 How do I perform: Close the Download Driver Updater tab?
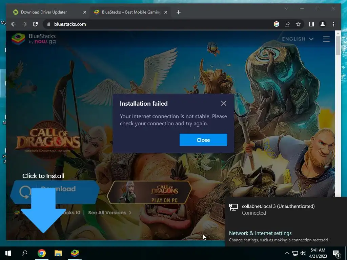click(84, 12)
